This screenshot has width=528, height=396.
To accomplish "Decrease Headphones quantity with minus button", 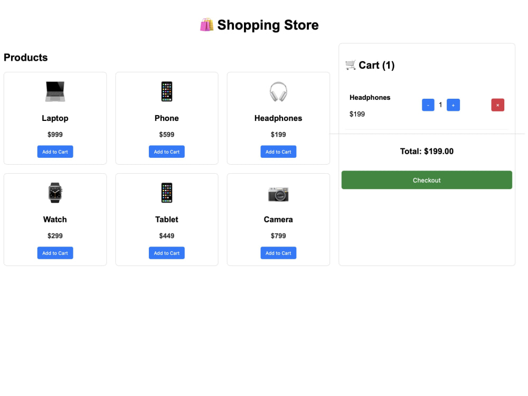I will [x=428, y=105].
